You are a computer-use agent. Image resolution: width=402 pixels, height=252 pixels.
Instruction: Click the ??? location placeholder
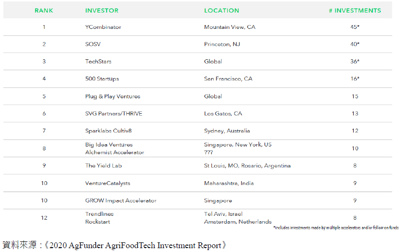pos(208,152)
